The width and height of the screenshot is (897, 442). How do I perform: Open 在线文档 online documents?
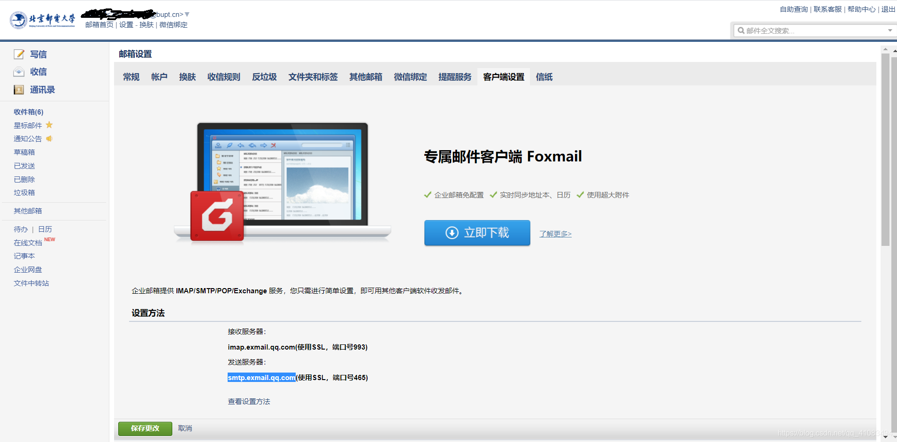tap(28, 243)
